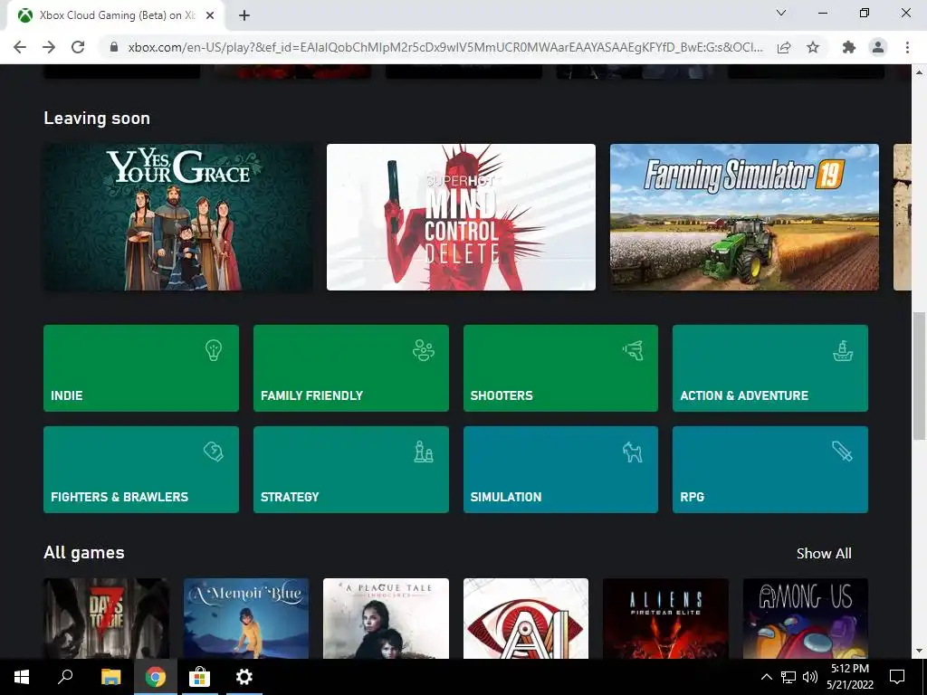Open the Aliens Fireteam Elite thumbnail
Image resolution: width=927 pixels, height=695 pixels.
tap(665, 618)
